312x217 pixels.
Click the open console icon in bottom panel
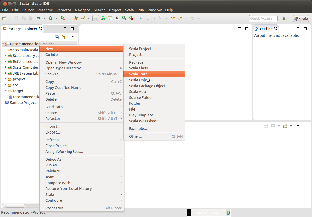pos(285,126)
